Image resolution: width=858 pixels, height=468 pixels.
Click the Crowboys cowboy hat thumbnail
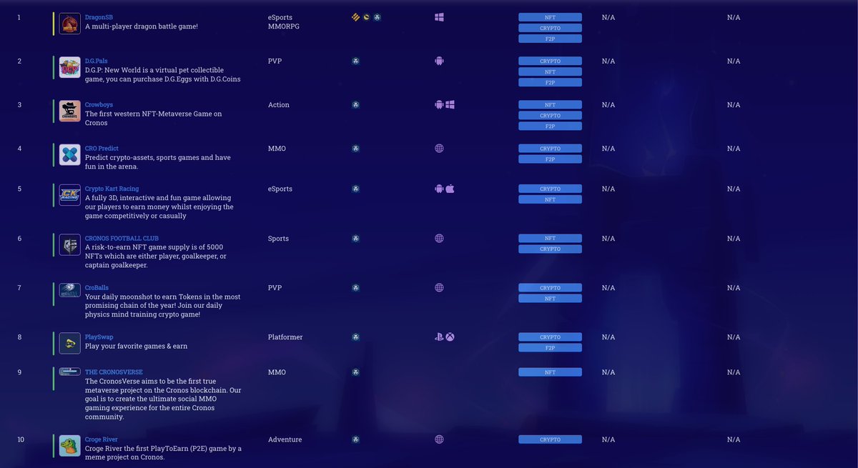[x=69, y=111]
